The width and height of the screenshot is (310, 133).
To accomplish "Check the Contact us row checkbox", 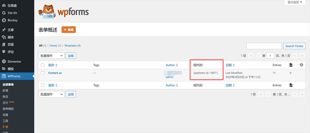I will pyautogui.click(x=43, y=73).
